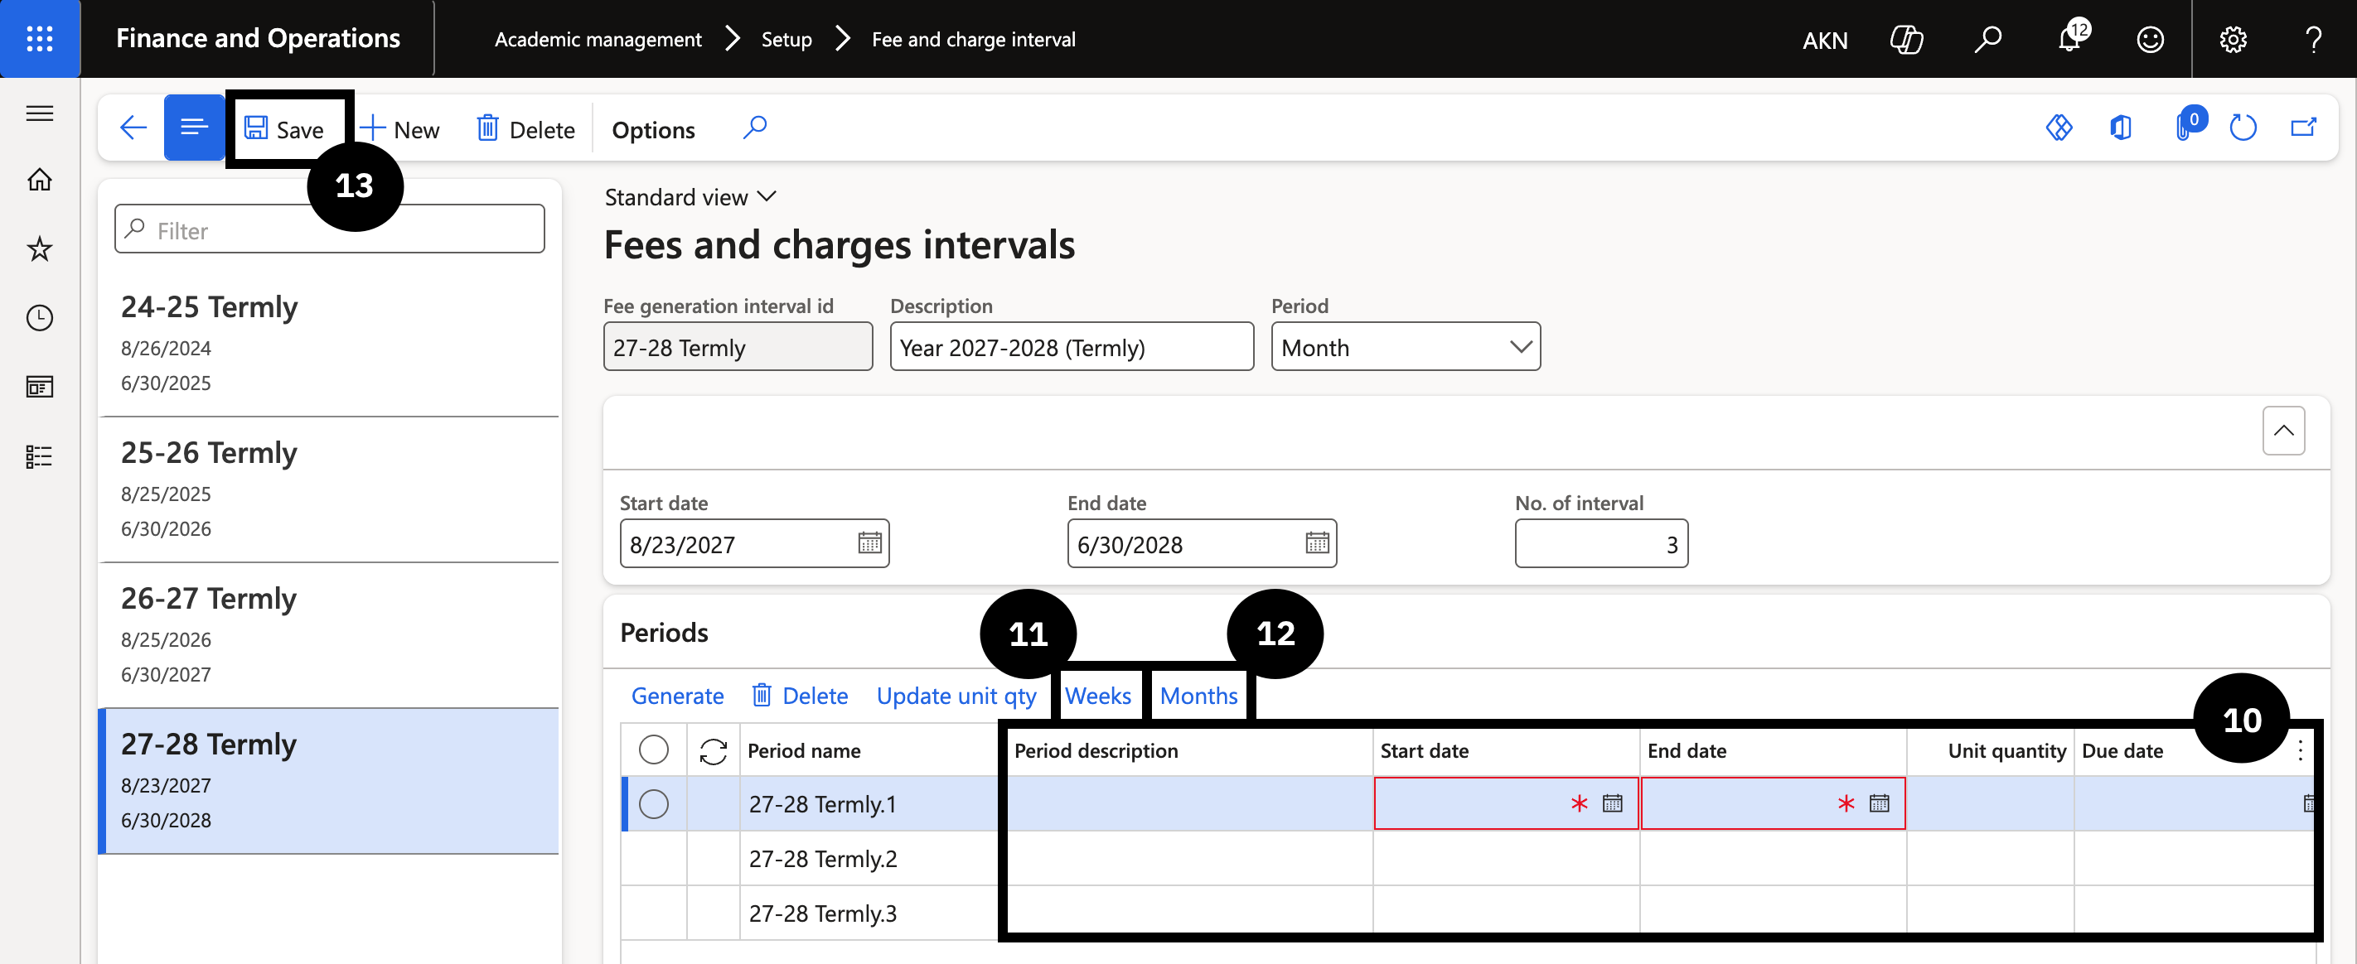The width and height of the screenshot is (2357, 964).
Task: Click the feedback smiley icon
Action: pyautogui.click(x=2149, y=39)
